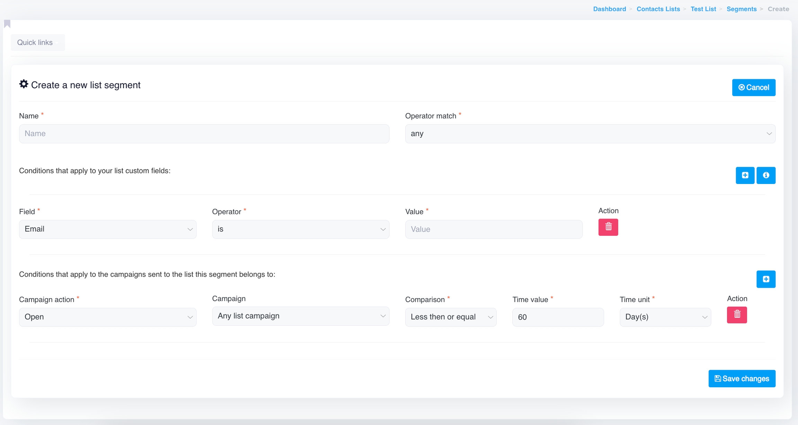The height and width of the screenshot is (425, 798).
Task: Open the Time unit Day(s) dropdown
Action: [665, 317]
